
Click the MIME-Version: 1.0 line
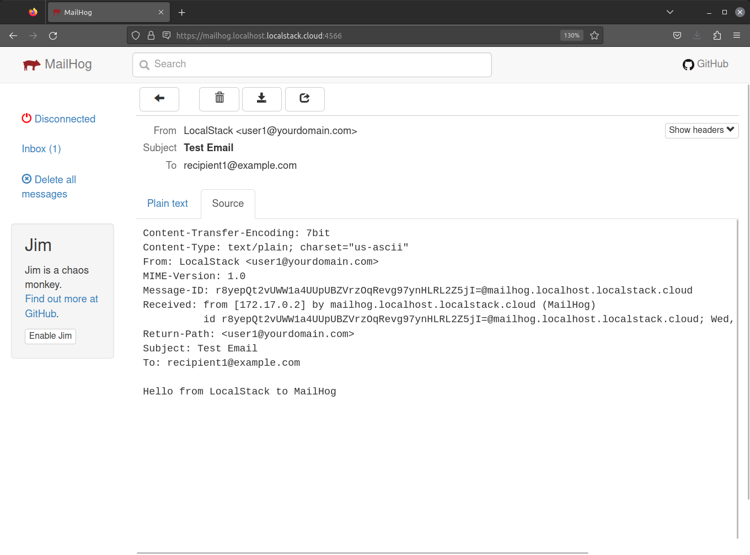[x=194, y=276]
